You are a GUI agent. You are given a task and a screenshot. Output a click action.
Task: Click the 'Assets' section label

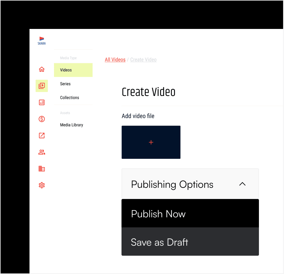65,113
